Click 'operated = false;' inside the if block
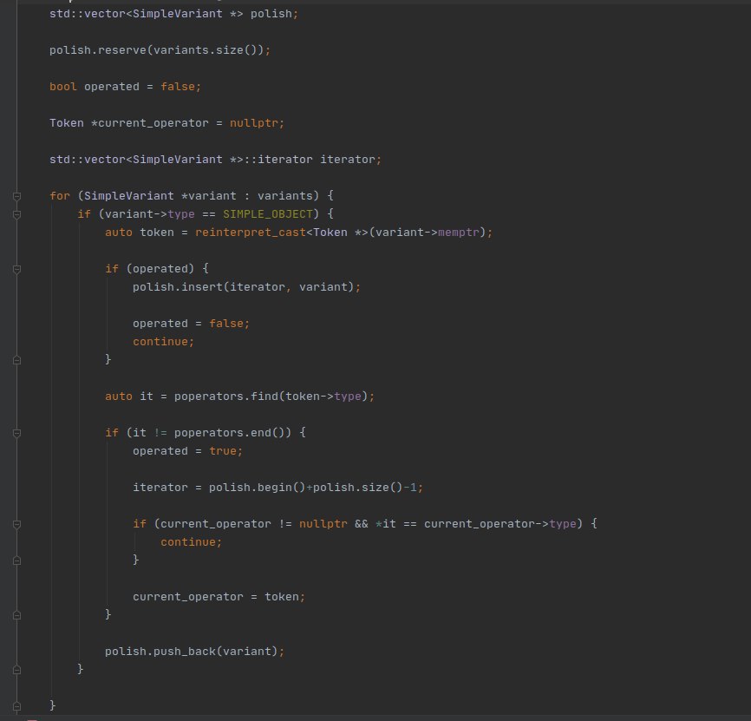This screenshot has width=751, height=721. tap(191, 324)
